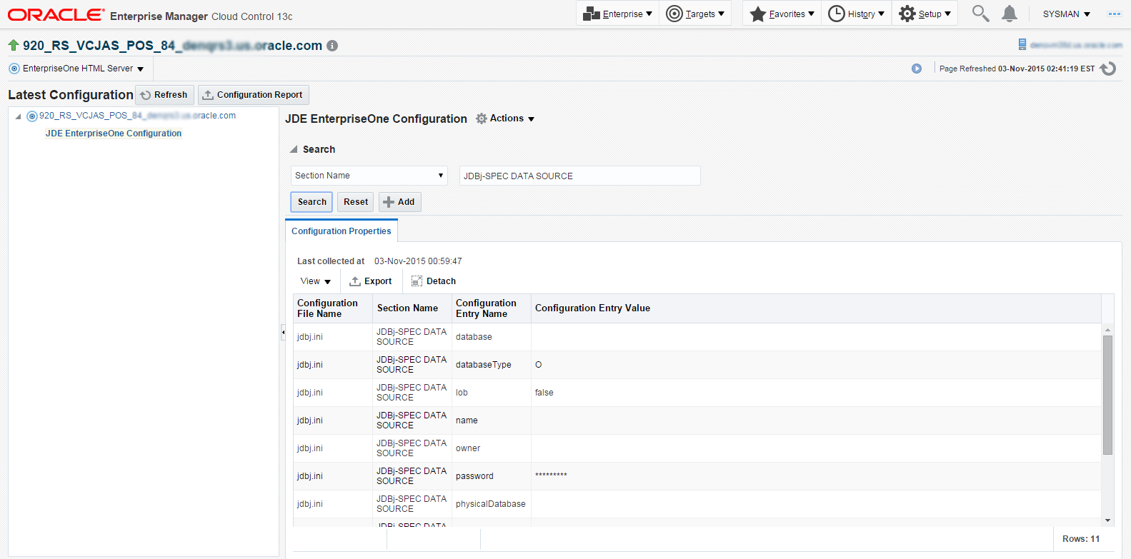This screenshot has height=559, width=1131.
Task: Open JDE EnterpriseOne Configuration tree link
Action: (114, 134)
